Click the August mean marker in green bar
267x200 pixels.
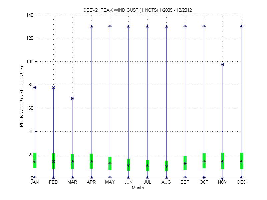coord(166,166)
